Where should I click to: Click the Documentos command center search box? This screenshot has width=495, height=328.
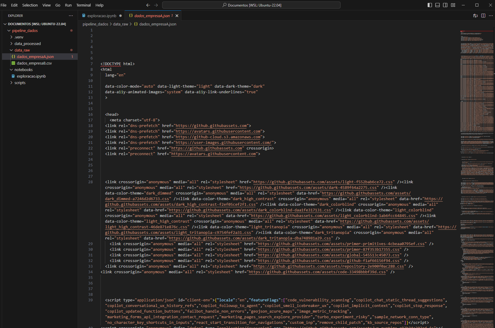251,5
